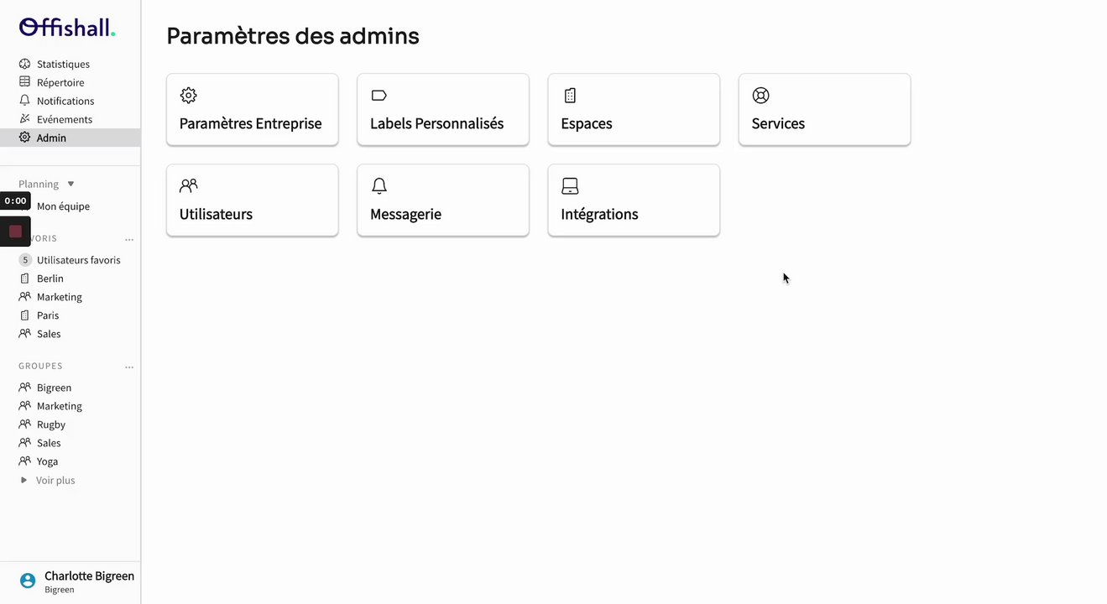Open Statistiques in the sidebar
The width and height of the screenshot is (1107, 604).
[x=63, y=64]
